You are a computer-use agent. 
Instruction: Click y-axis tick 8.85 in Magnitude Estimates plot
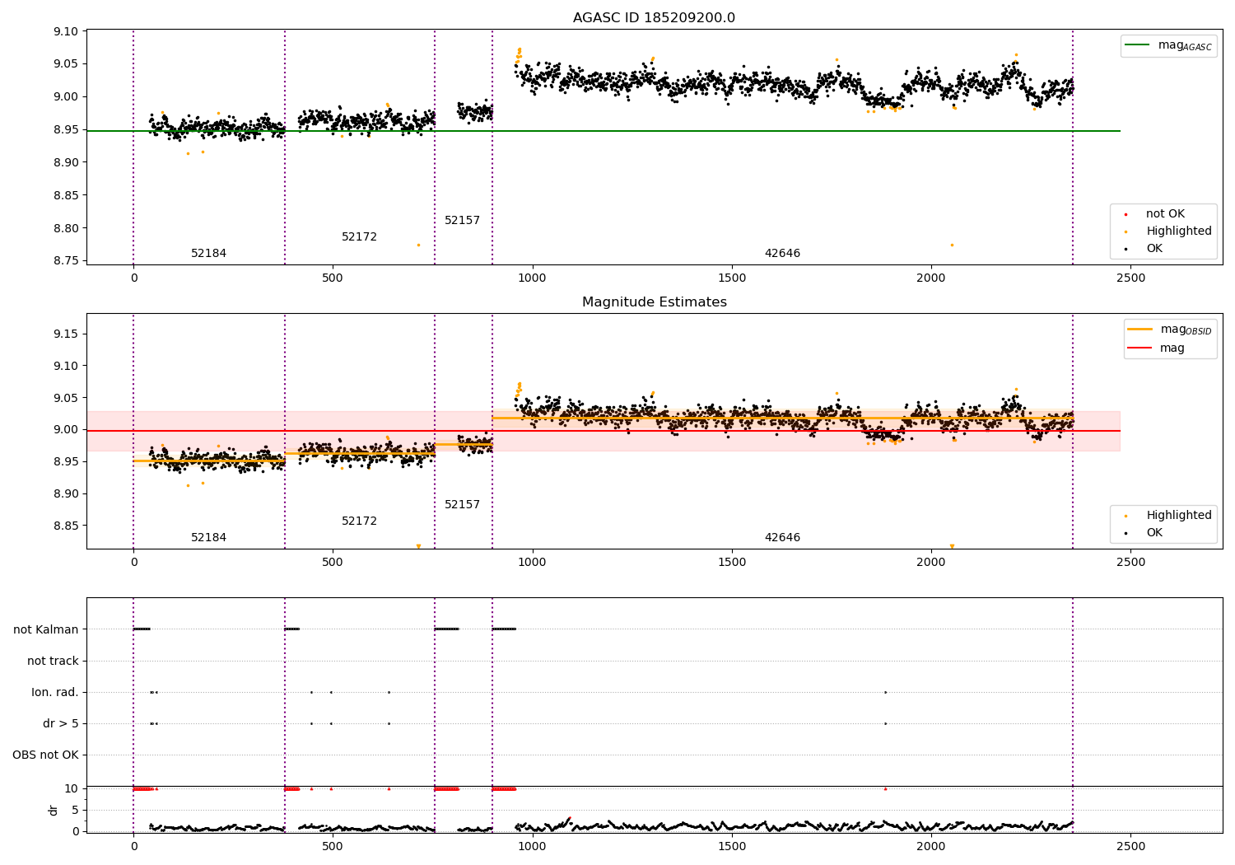coord(66,526)
